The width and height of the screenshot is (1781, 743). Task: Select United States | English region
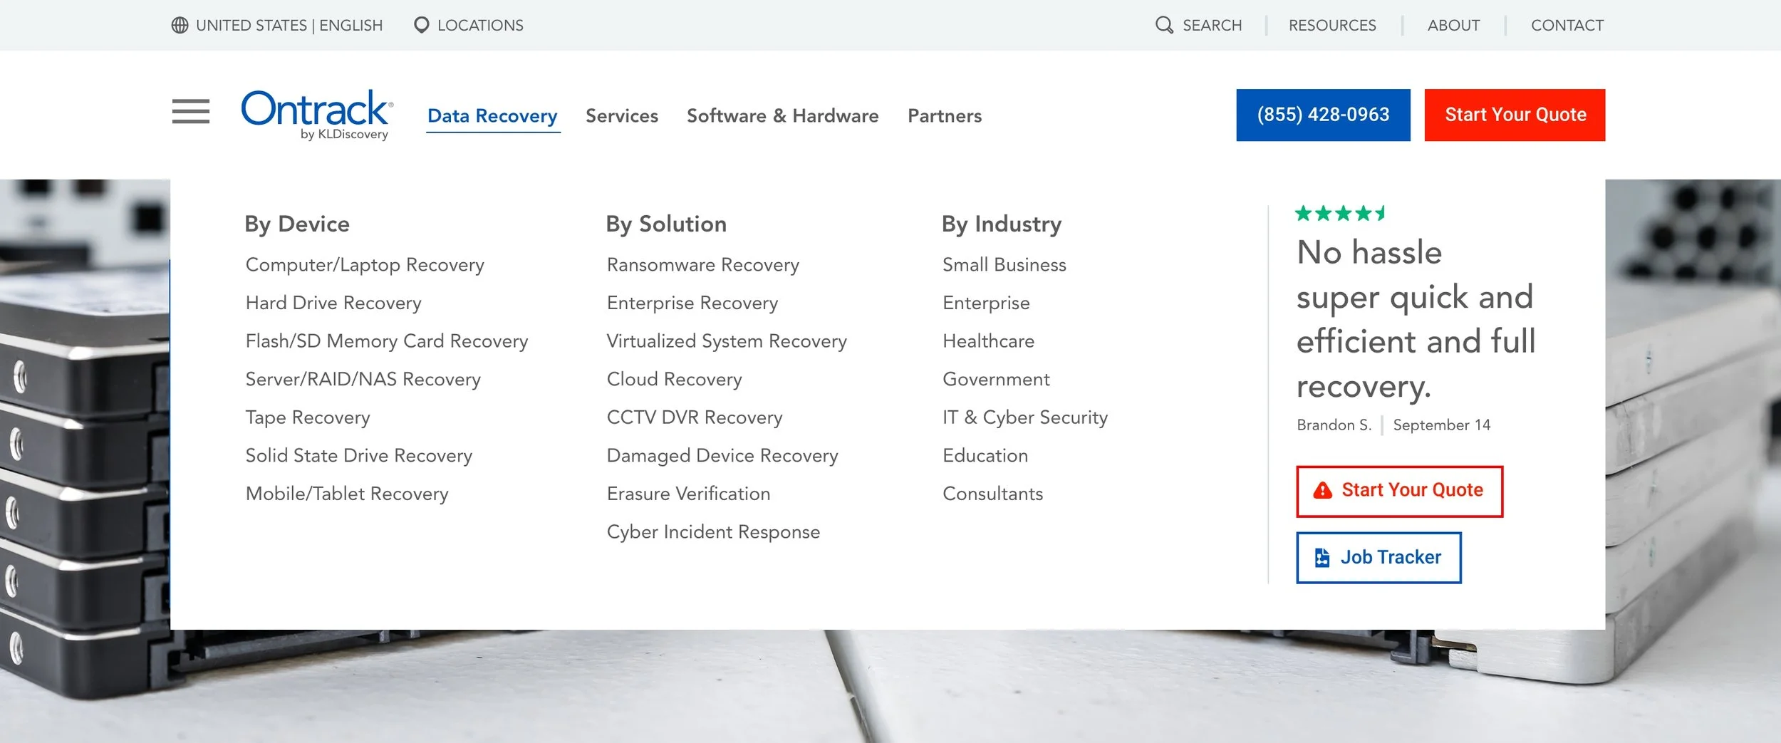click(x=289, y=26)
